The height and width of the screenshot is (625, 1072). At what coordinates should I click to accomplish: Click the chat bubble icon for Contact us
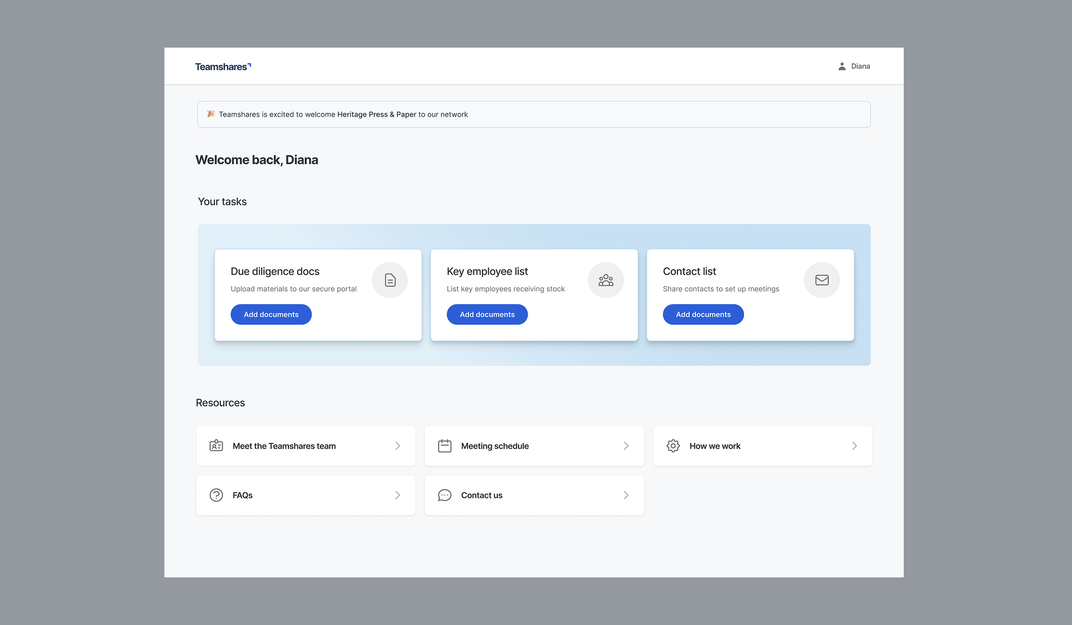[445, 495]
